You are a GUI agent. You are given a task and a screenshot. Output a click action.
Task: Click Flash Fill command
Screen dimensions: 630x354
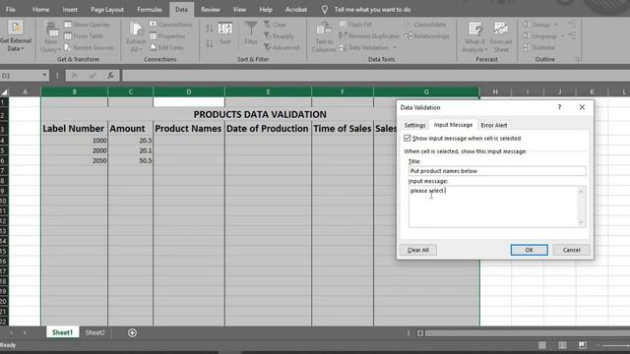[355, 25]
